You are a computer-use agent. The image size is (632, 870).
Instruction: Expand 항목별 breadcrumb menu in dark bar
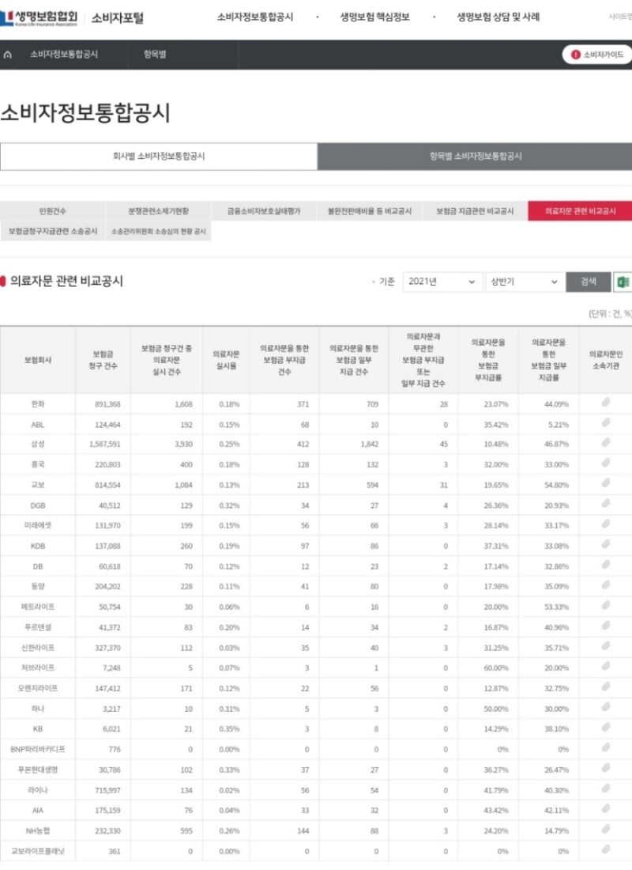155,55
